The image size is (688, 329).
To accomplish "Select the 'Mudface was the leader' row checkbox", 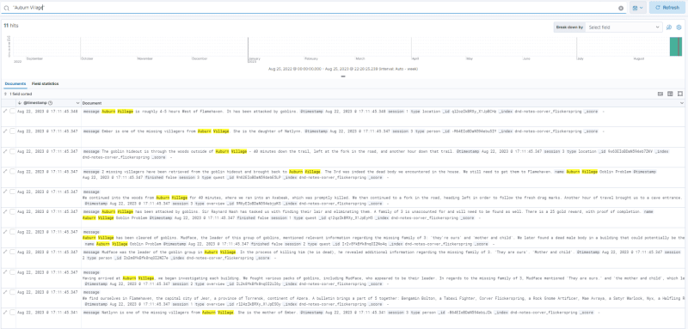I will click(12, 252).
